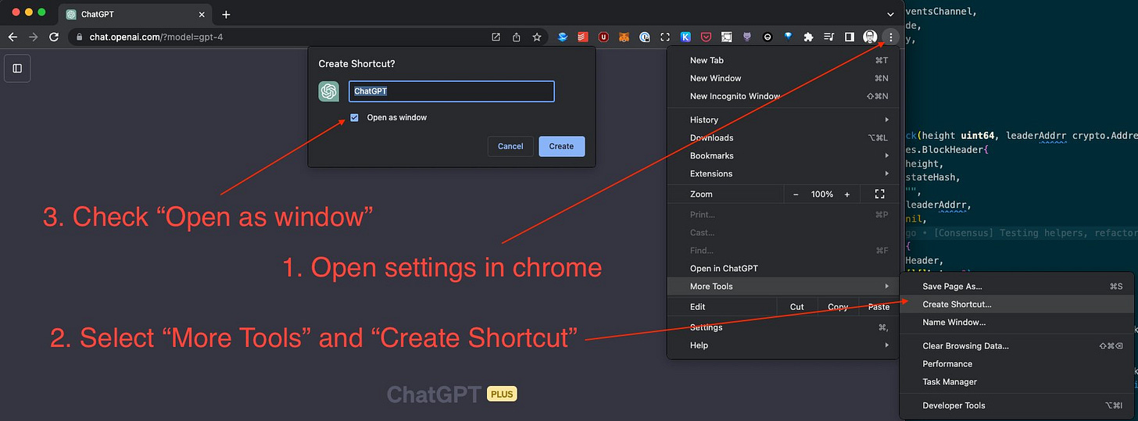1138x421 pixels.
Task: Click leaderAddrr line in code editor
Action: coord(936,205)
